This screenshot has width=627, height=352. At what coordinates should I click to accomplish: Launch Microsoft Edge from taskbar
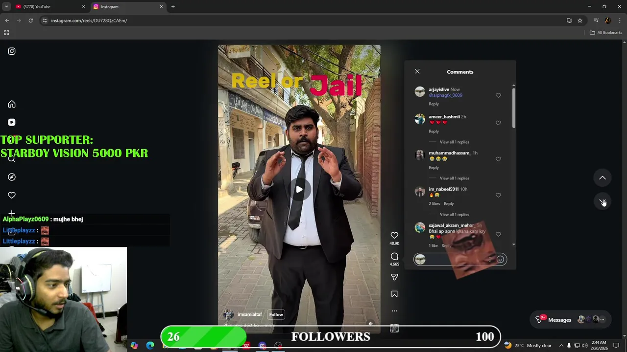[150, 346]
